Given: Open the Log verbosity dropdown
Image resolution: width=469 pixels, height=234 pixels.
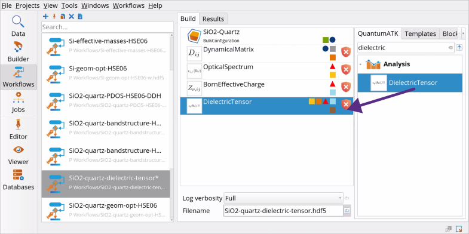Looking at the screenshot, I should [283, 198].
